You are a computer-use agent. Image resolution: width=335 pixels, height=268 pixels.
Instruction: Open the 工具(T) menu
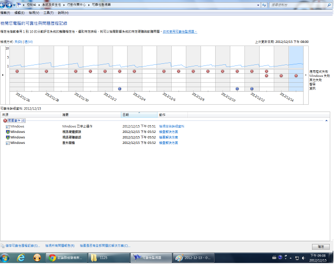49,13
